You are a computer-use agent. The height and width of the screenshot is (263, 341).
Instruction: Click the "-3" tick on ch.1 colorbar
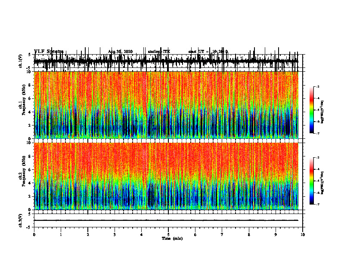pos(318,87)
